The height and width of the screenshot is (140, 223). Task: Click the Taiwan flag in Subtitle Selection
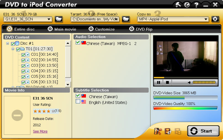pyautogui.click(x=84, y=96)
